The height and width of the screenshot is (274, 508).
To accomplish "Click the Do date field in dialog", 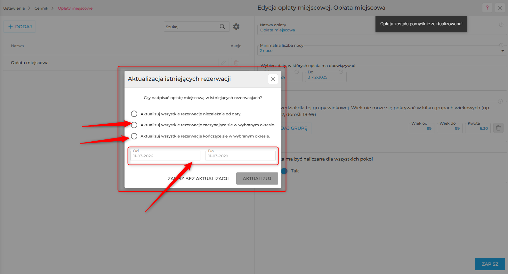I will coord(240,156).
